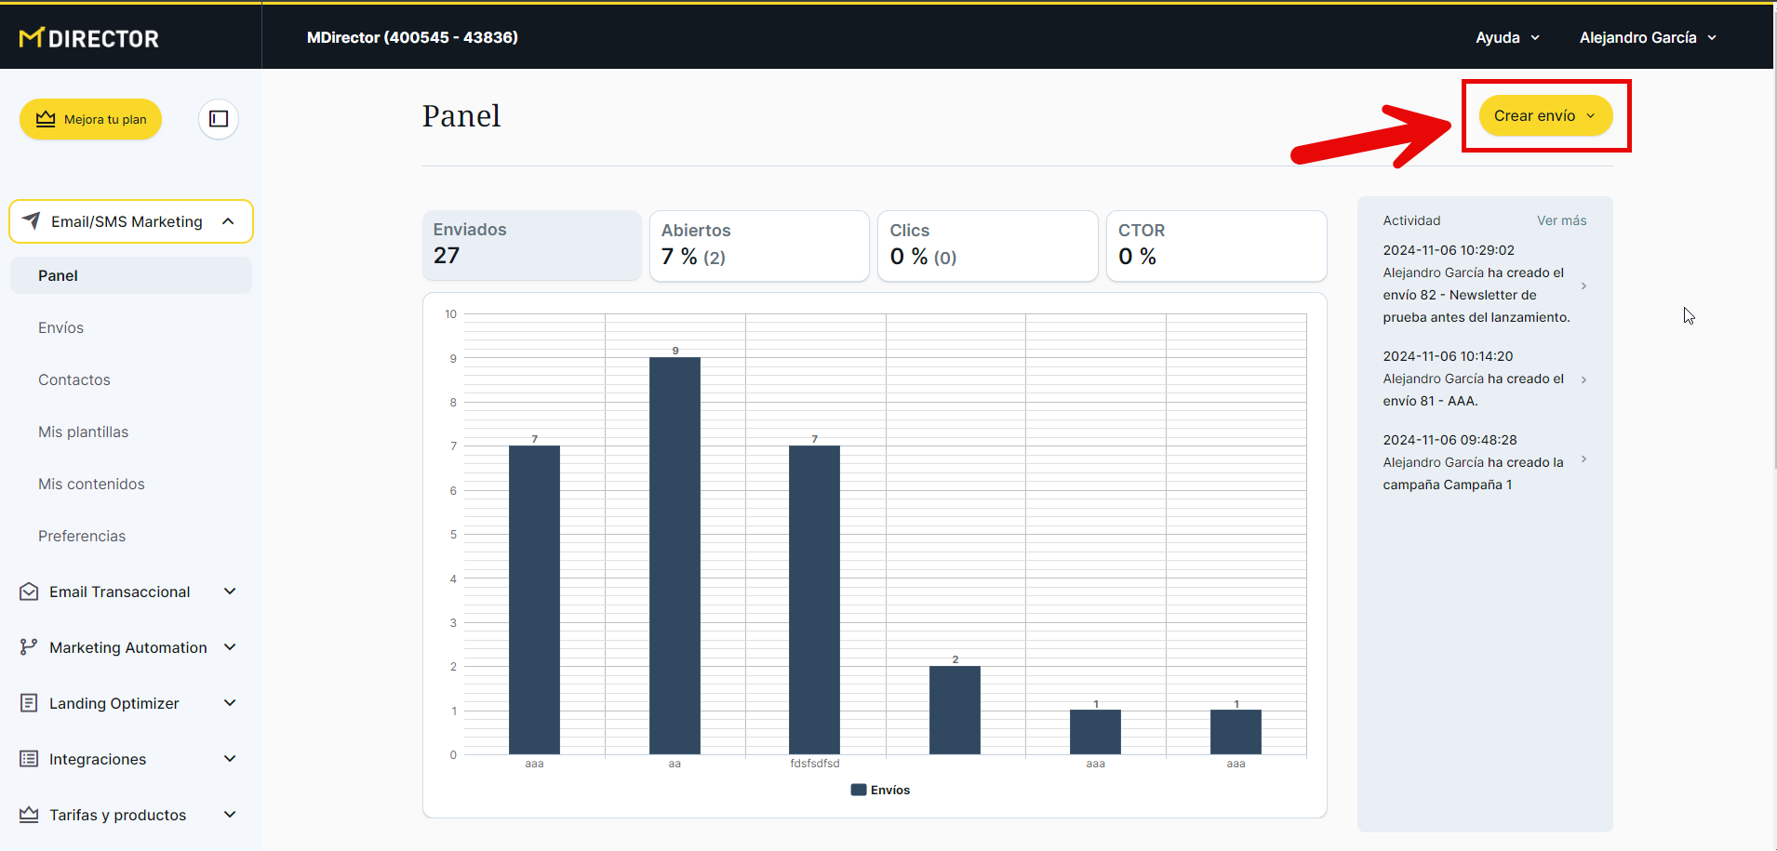
Task: Click the Marketing Automation branch icon
Action: point(29,647)
